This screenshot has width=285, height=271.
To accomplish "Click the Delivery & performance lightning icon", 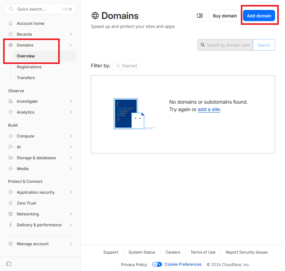I will point(11,225).
